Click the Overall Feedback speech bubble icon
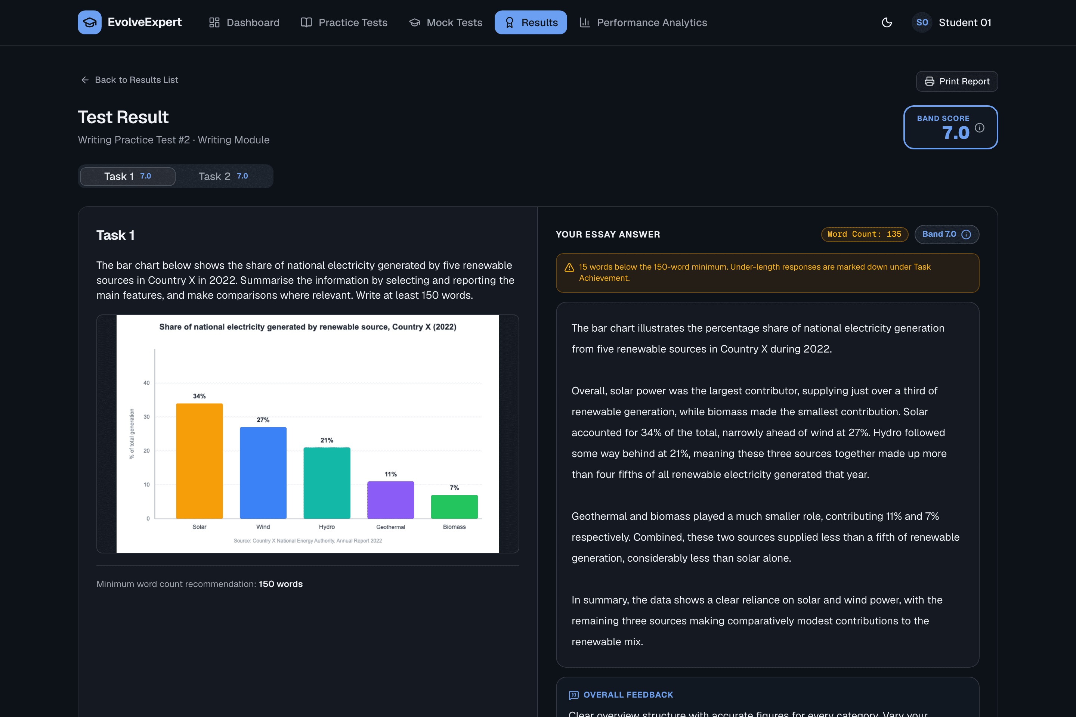1076x717 pixels. pyautogui.click(x=574, y=695)
